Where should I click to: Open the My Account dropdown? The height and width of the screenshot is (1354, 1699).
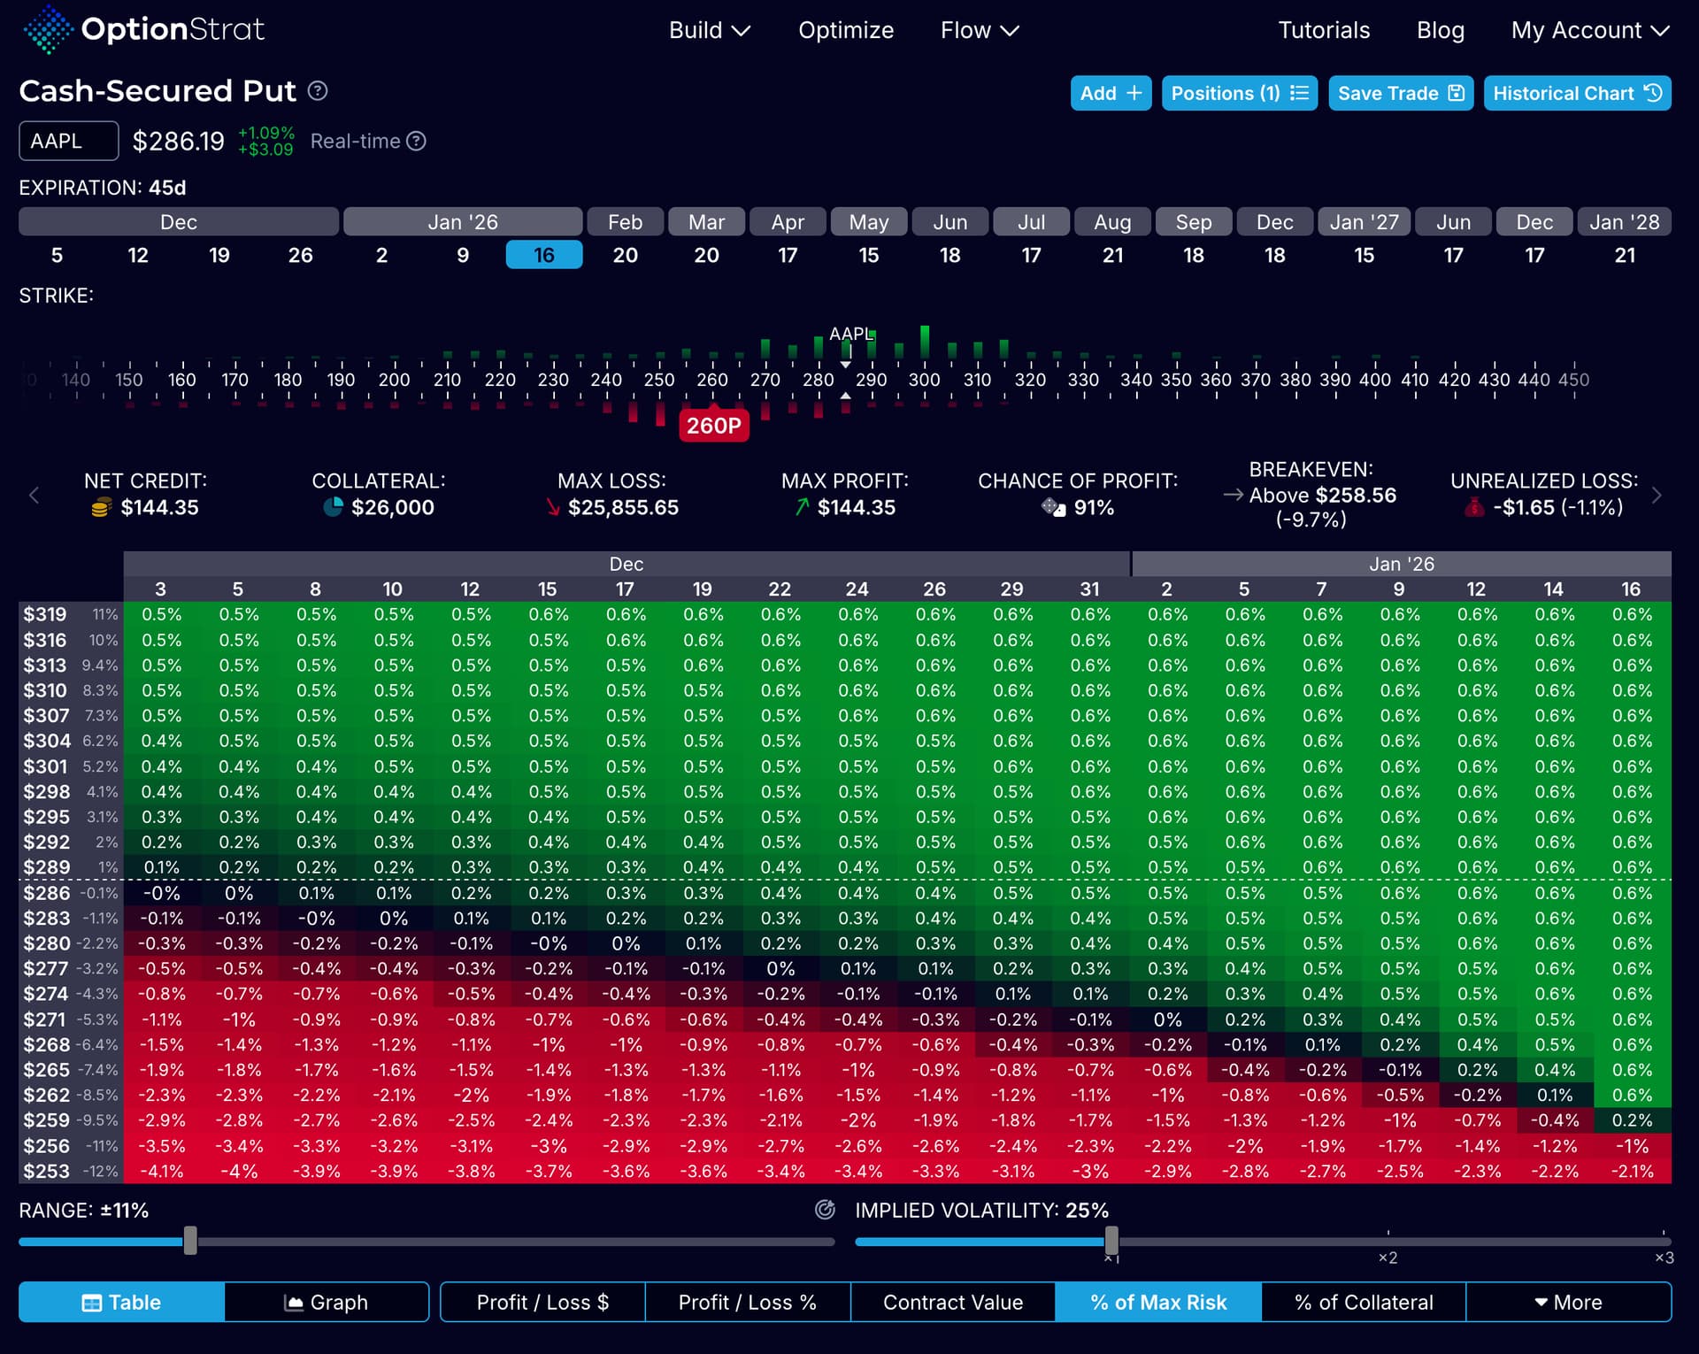click(x=1589, y=31)
